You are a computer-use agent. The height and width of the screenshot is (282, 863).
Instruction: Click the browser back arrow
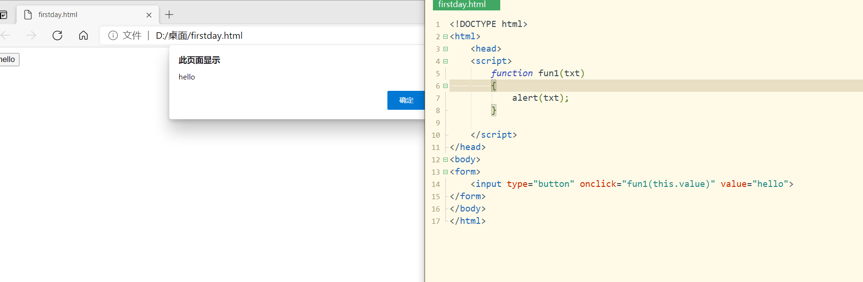5,35
